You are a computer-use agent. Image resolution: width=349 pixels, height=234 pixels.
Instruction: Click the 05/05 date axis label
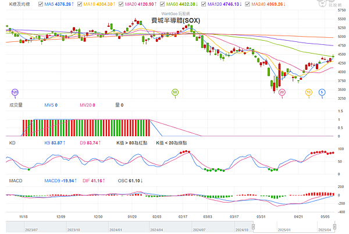click(x=325, y=217)
